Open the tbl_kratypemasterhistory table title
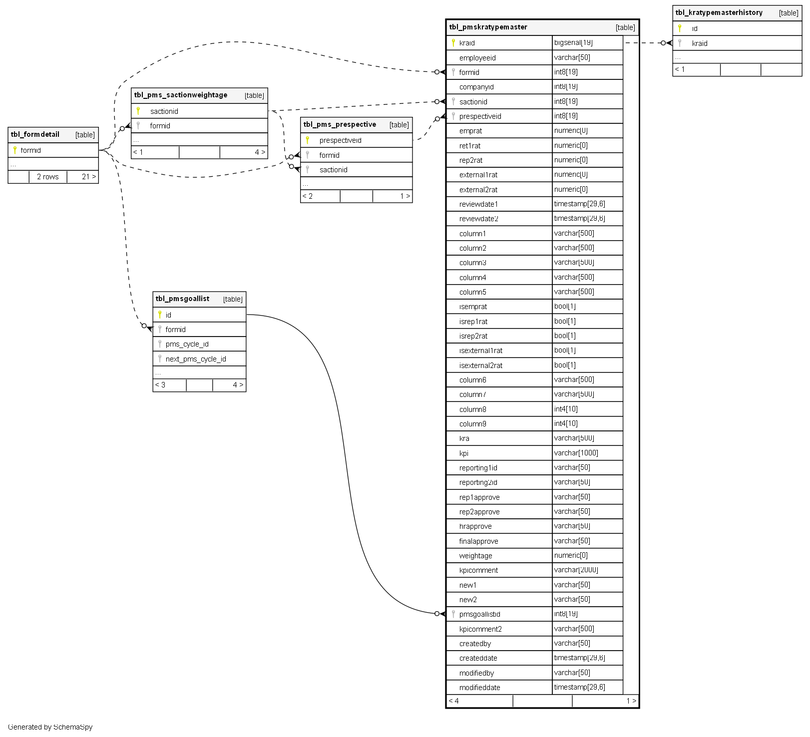The height and width of the screenshot is (737, 810). point(719,13)
